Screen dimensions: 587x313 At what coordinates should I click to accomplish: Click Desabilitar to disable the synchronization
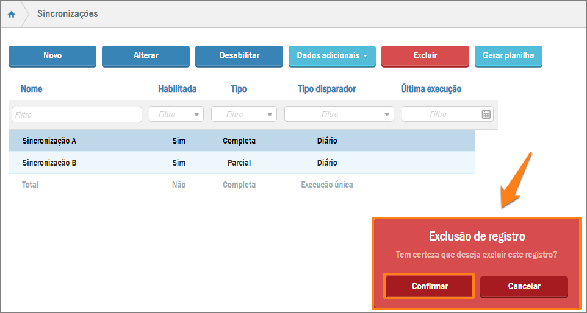tap(239, 55)
